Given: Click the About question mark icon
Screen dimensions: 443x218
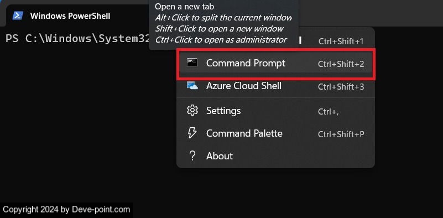Looking at the screenshot, I should [x=192, y=156].
